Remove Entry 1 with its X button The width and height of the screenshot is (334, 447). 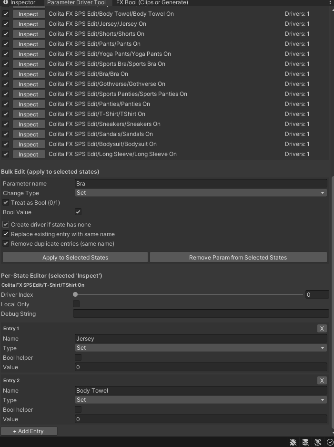tap(322, 328)
